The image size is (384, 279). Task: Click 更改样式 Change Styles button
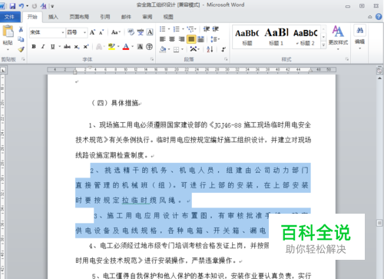(x=338, y=37)
